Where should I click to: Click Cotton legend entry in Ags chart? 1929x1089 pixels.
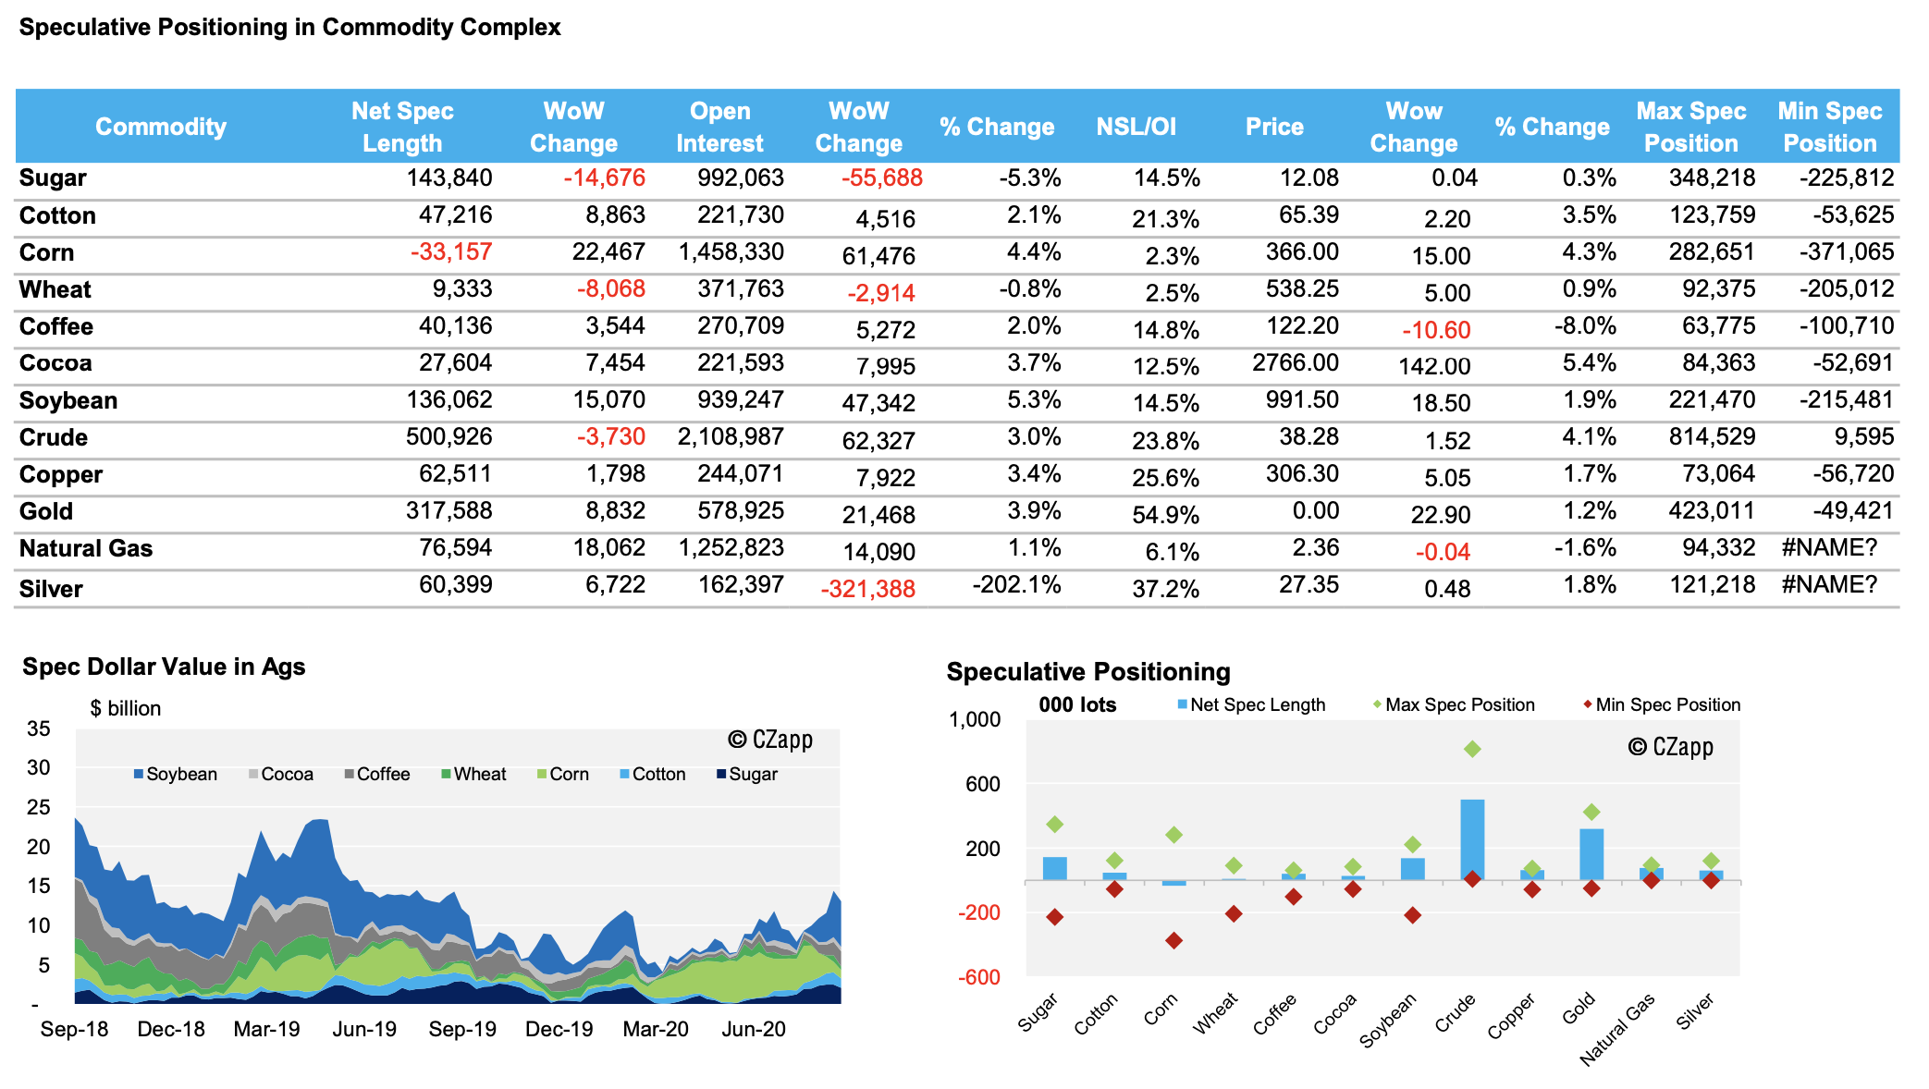(x=653, y=774)
